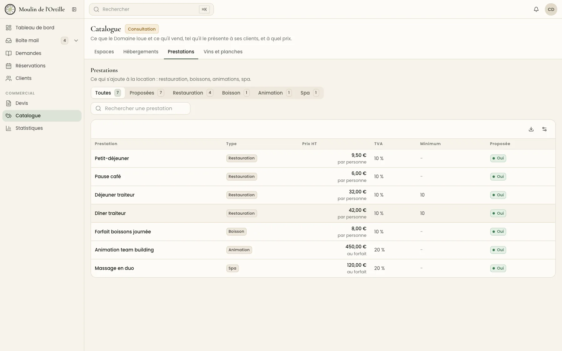Select Catalogue in sidebar
Viewport: 562px width, 351px height.
point(42,116)
